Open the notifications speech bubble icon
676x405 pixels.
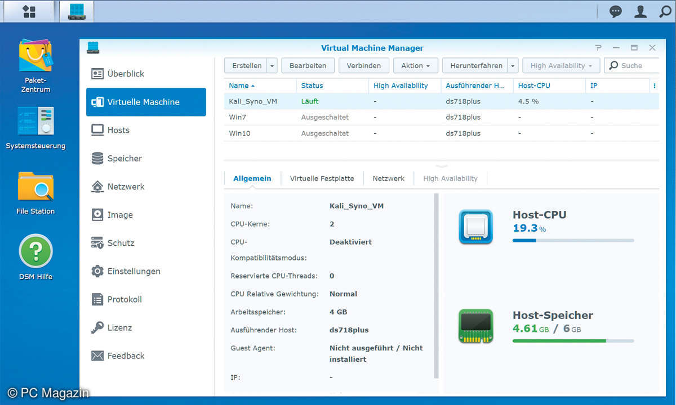616,11
